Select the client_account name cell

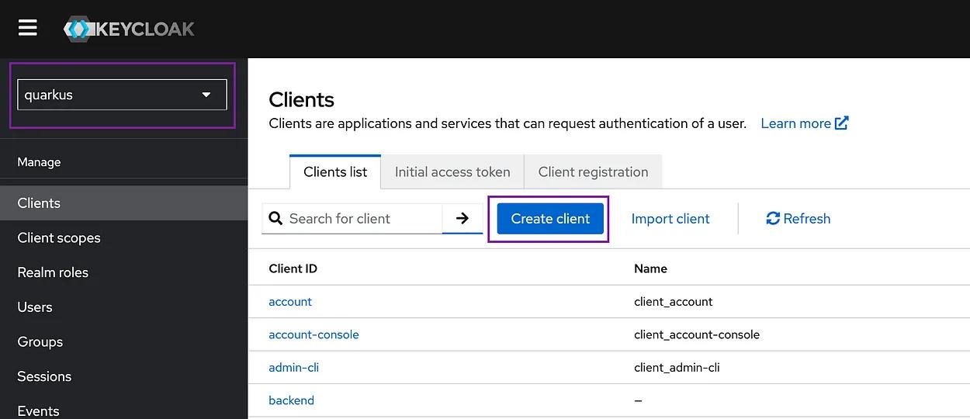pos(673,302)
